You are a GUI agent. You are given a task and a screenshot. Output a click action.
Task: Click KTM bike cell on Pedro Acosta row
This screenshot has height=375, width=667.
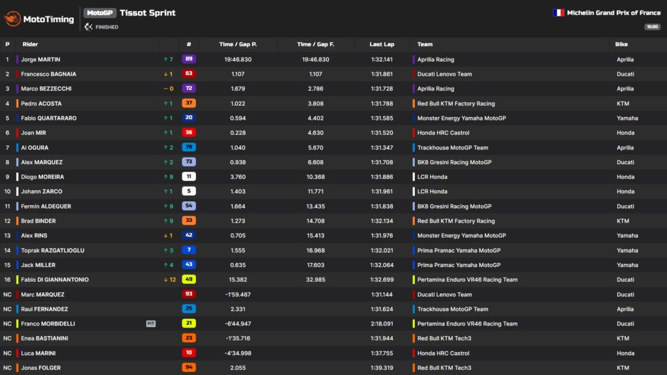click(x=623, y=104)
